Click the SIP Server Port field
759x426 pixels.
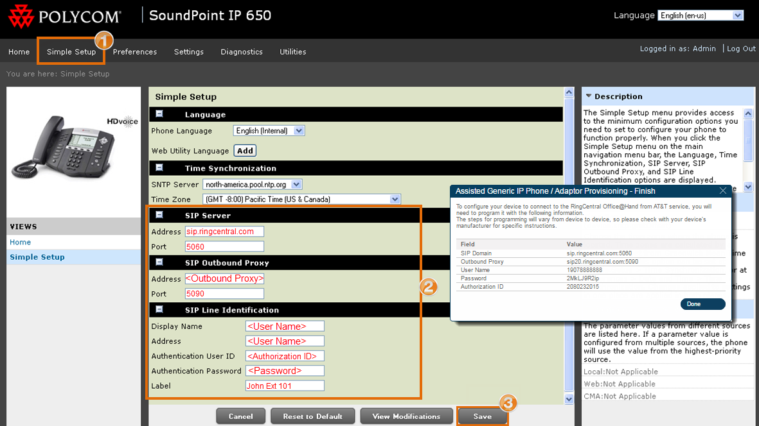click(224, 246)
